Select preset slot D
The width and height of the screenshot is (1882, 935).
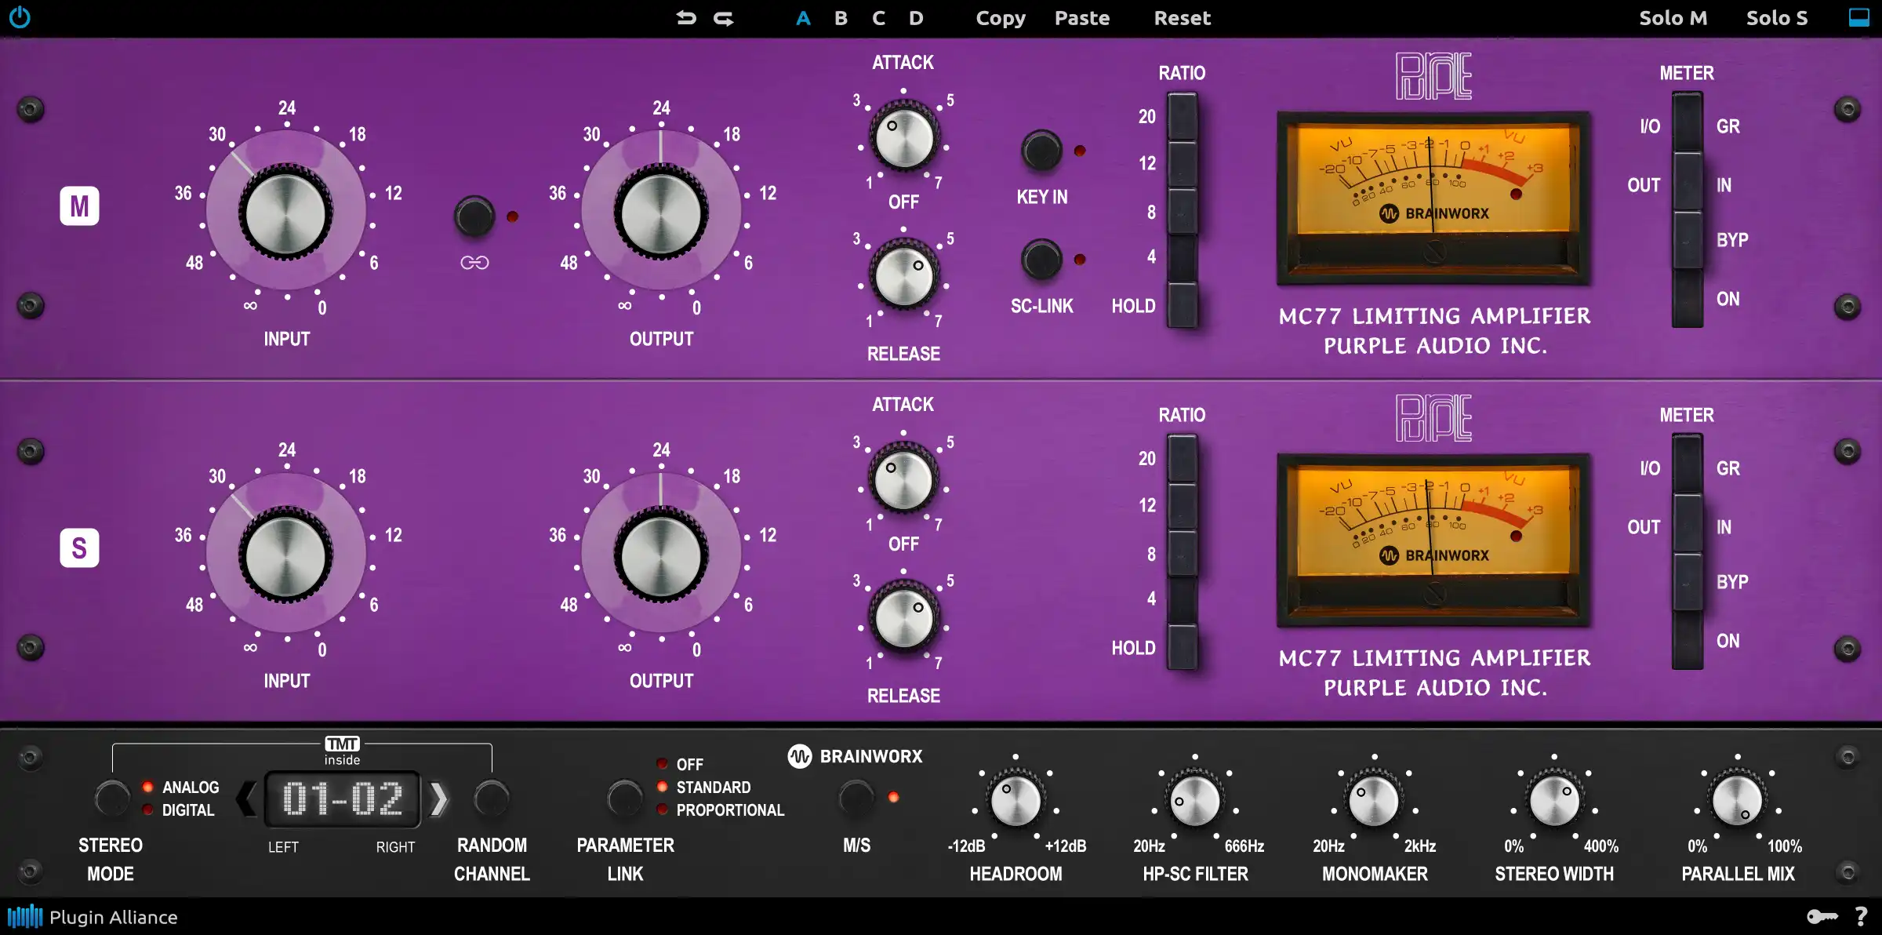pos(916,18)
